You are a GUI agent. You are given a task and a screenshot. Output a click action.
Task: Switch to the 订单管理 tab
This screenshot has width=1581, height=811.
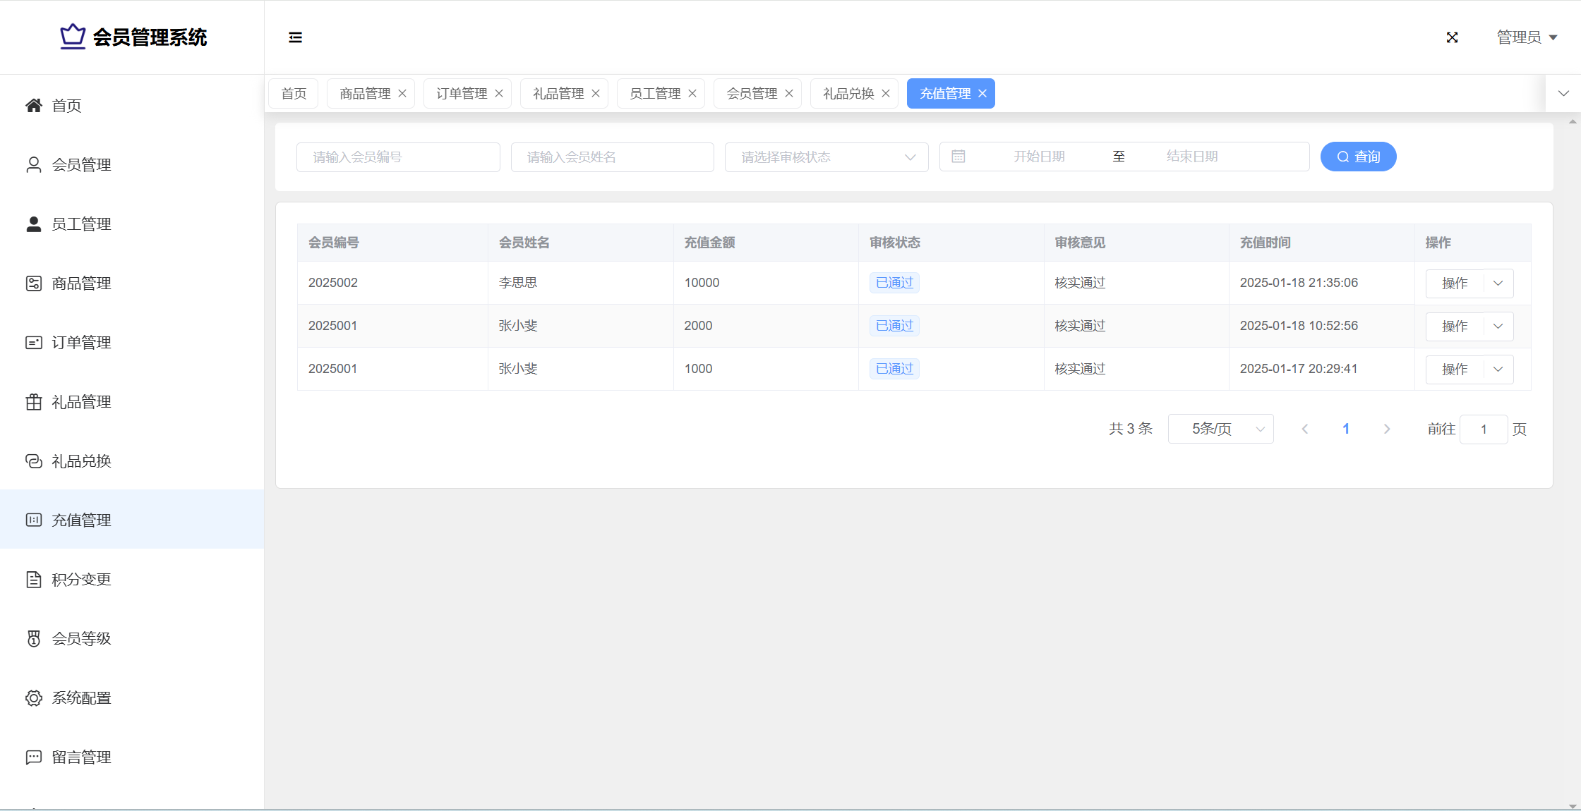coord(462,94)
